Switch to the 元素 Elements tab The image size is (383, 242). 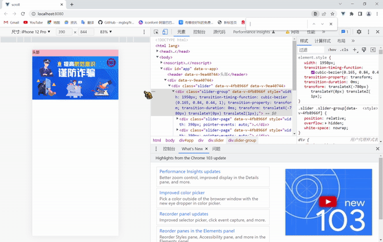pos(181,32)
